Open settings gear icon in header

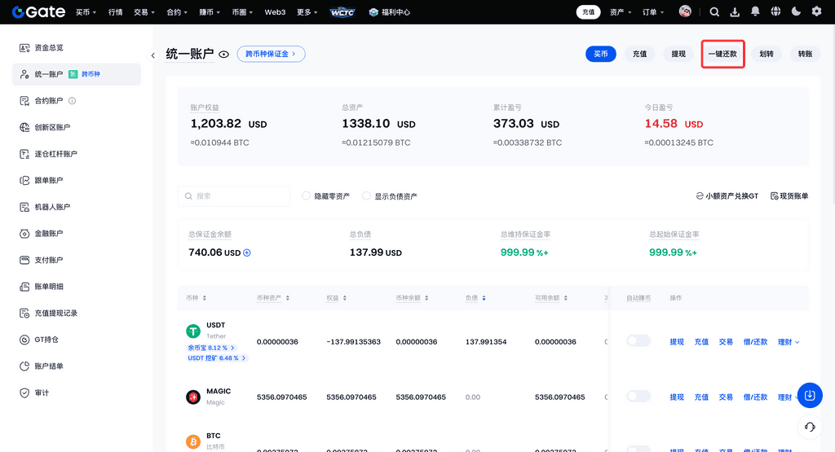click(816, 12)
